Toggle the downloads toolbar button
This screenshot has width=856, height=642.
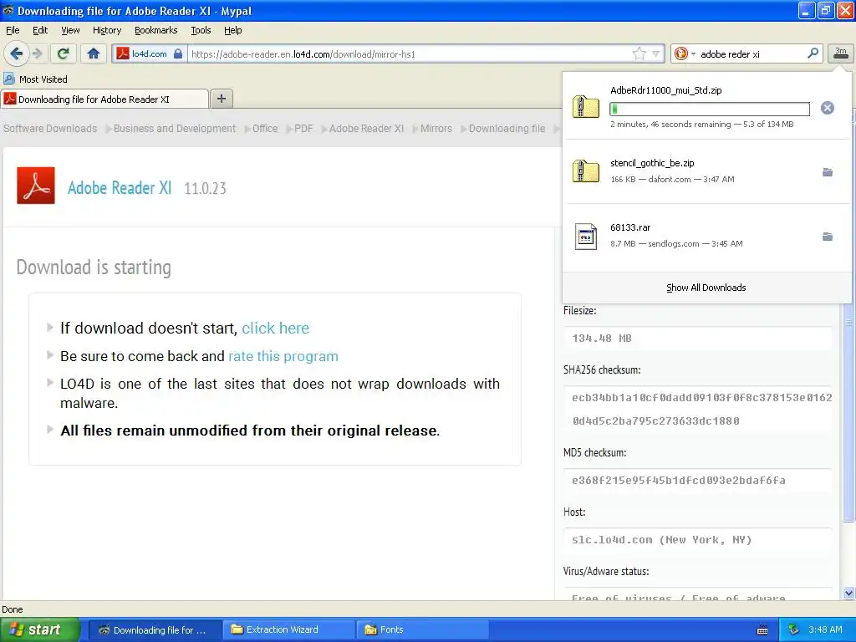click(841, 53)
